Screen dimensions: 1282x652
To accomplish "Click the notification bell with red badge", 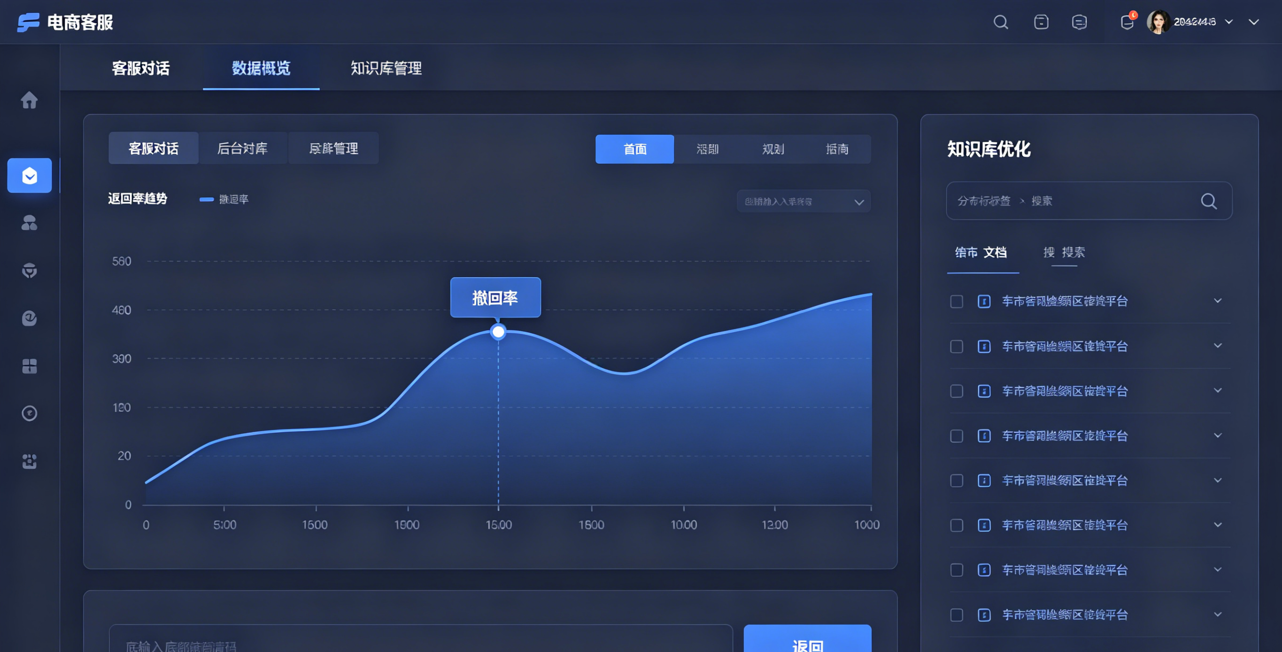I will click(1127, 22).
